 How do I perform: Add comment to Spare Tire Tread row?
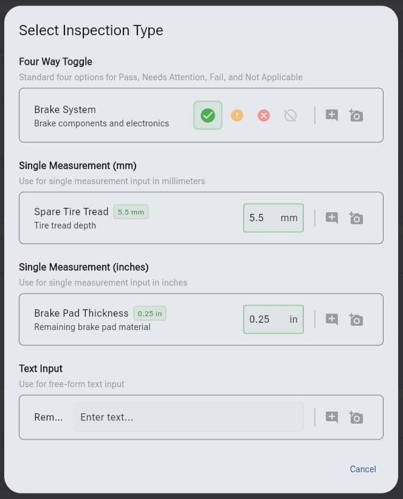pos(332,218)
